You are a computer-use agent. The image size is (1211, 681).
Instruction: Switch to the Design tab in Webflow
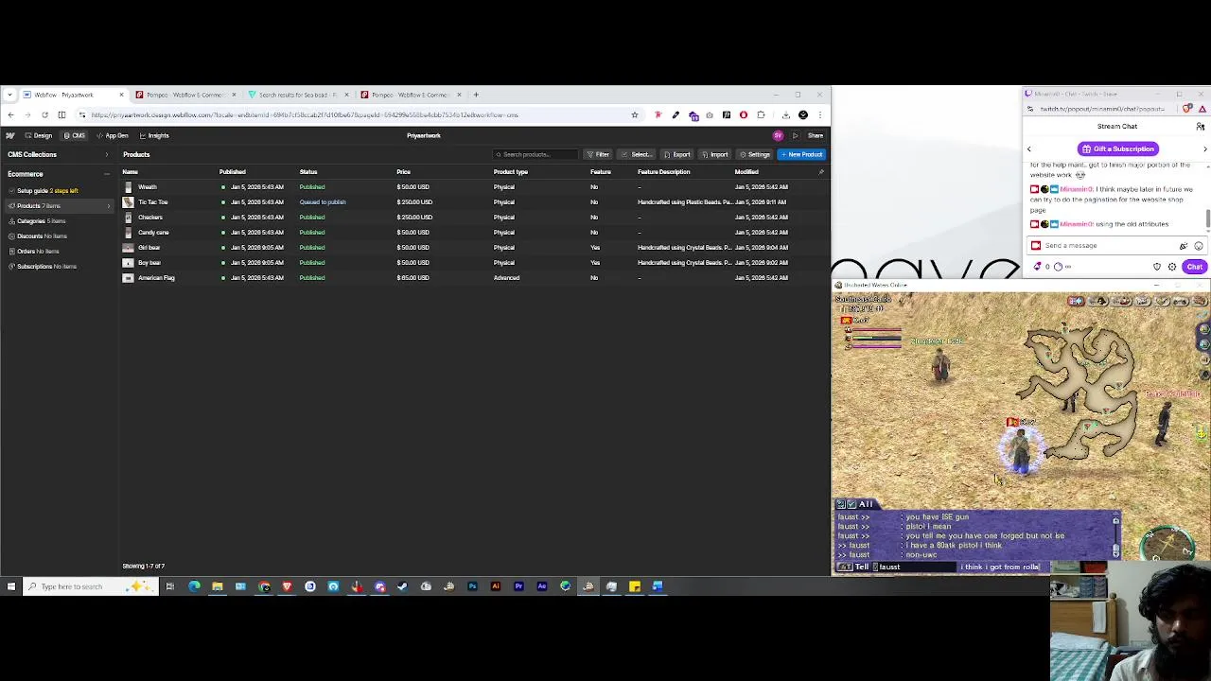click(39, 135)
